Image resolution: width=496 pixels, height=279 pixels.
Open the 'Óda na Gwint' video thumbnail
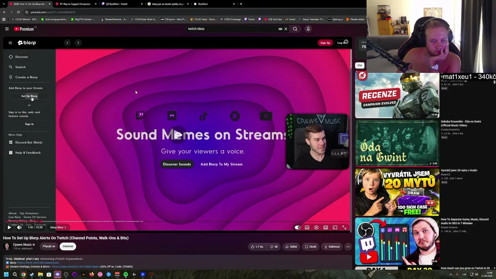pyautogui.click(x=397, y=144)
